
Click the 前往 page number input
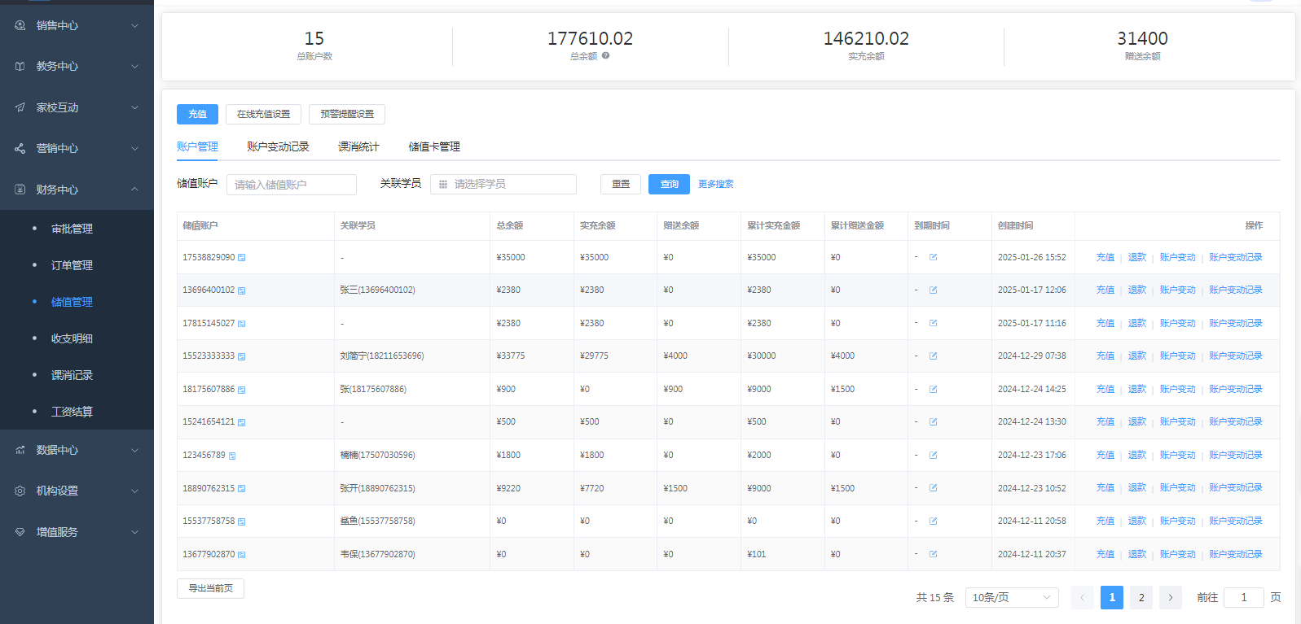(1244, 597)
